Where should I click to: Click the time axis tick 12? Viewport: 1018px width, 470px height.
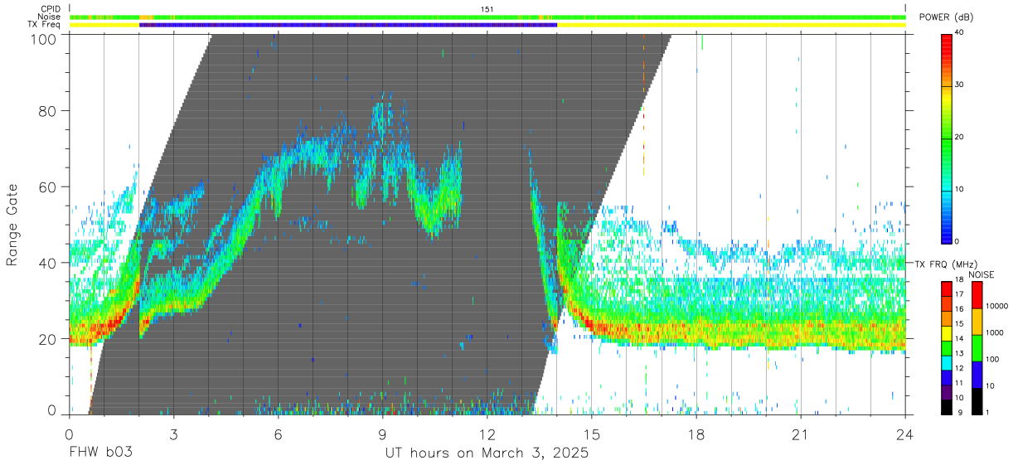[487, 434]
